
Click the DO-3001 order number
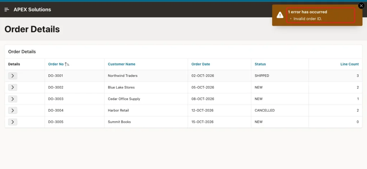point(56,76)
